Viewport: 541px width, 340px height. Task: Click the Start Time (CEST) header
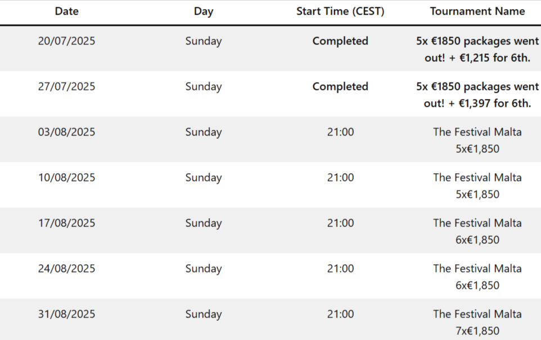[340, 11]
